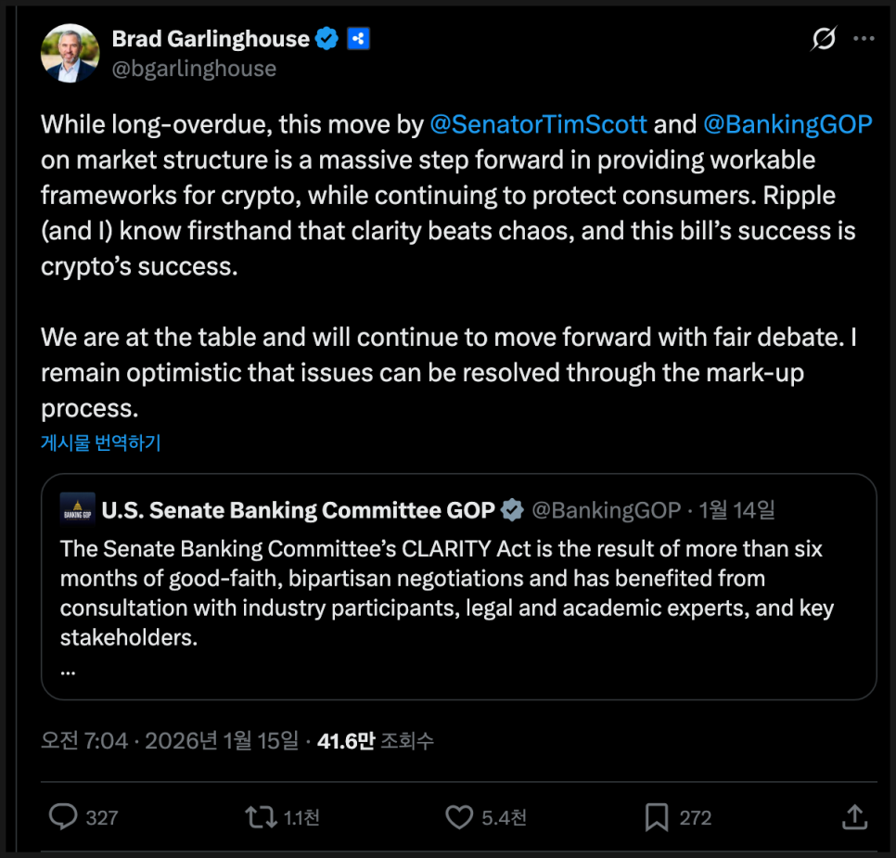This screenshot has height=858, width=896.
Task: Click Brad Garlinghouse's blue verified badge
Action: pyautogui.click(x=326, y=39)
